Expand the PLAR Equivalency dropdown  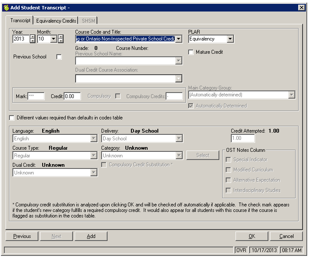pos(230,39)
